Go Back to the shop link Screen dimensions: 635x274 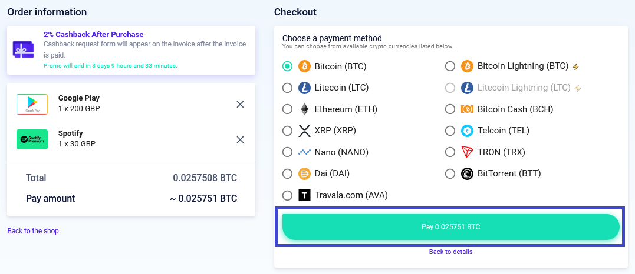tap(33, 230)
